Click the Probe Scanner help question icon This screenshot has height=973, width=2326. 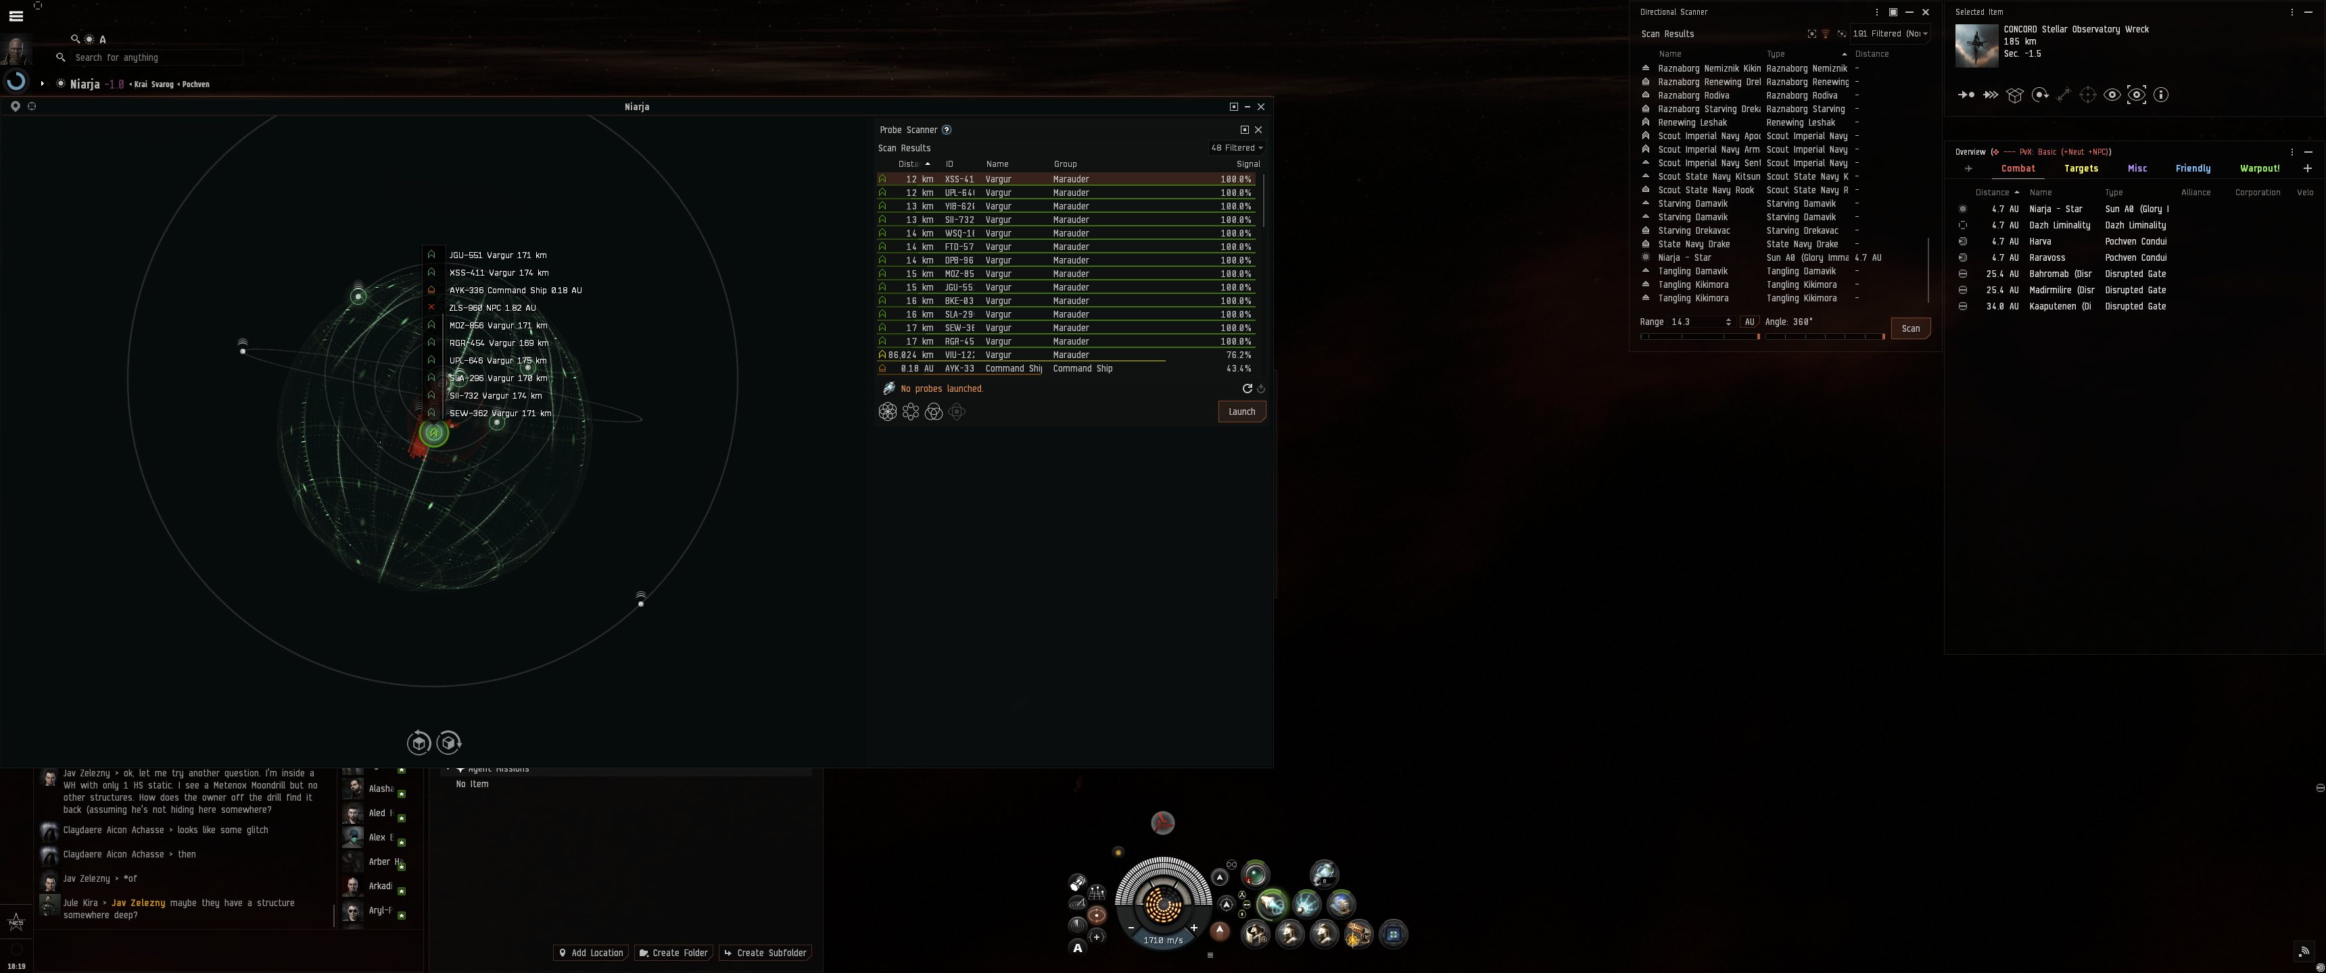click(947, 130)
